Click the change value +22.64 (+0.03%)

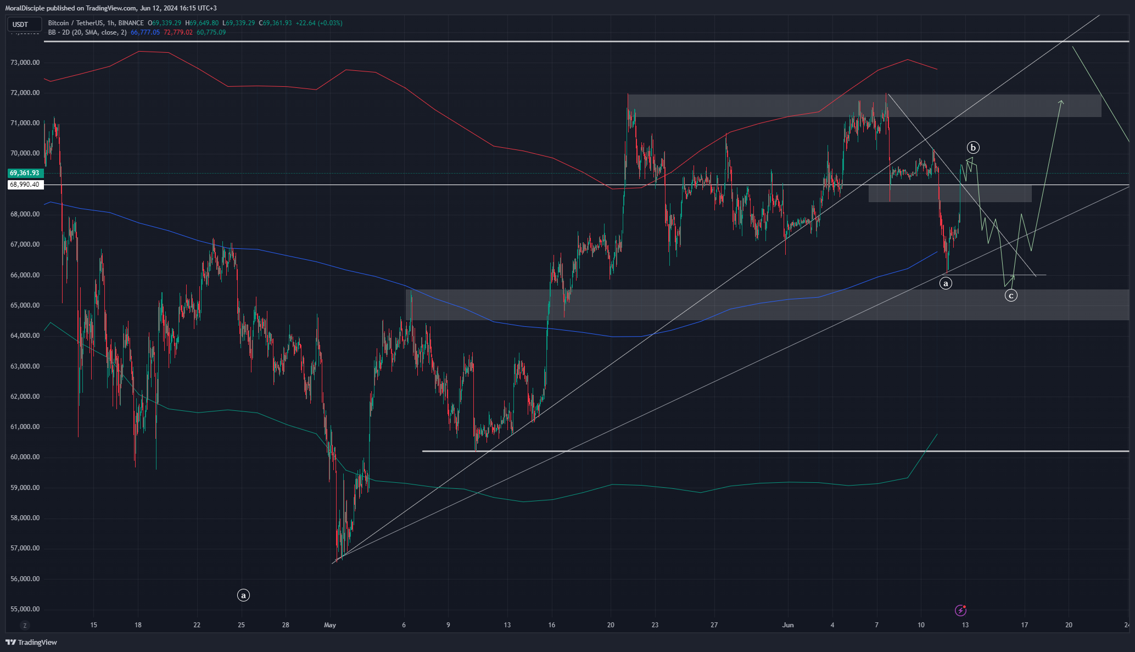click(x=318, y=23)
